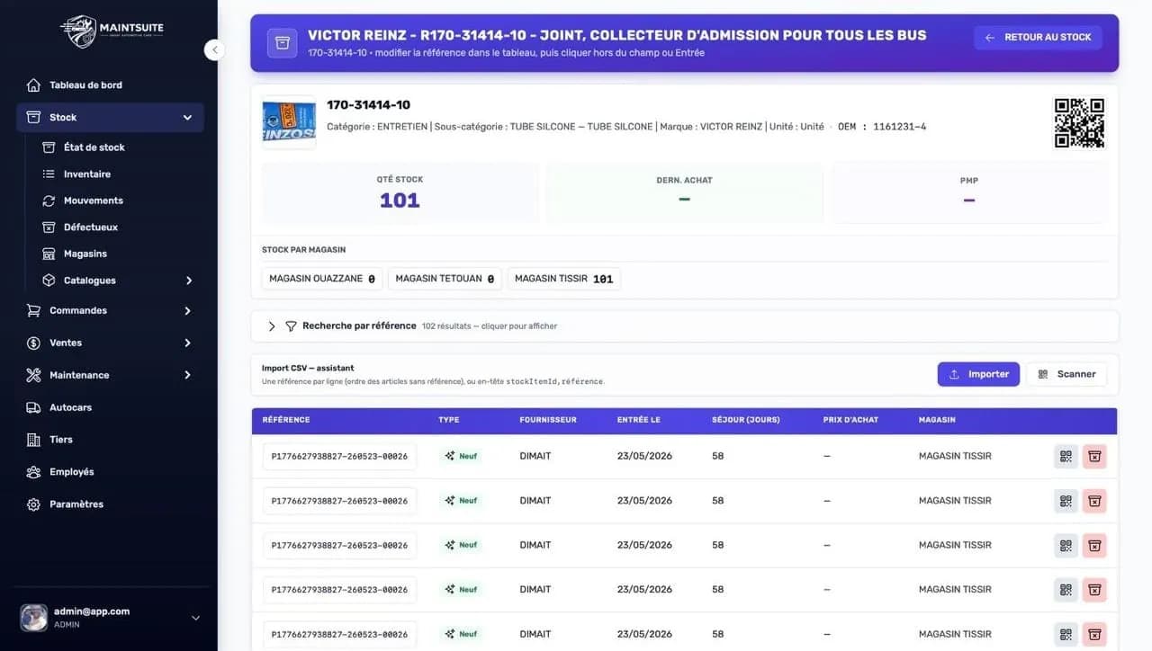The width and height of the screenshot is (1152, 651).
Task: Open Inventaire using its list icon
Action: point(49,174)
